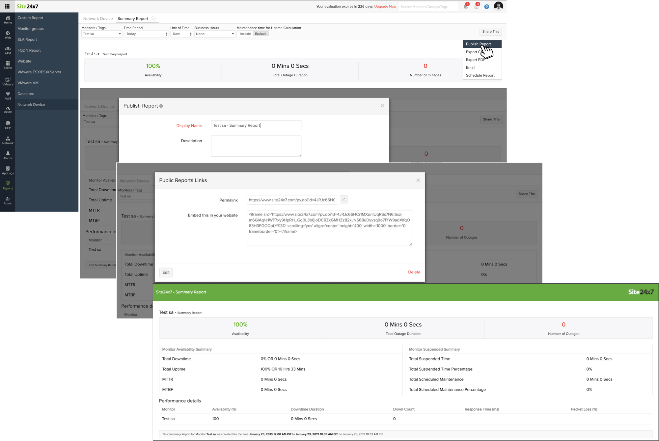Switch to the Network Device tab

[98, 19]
